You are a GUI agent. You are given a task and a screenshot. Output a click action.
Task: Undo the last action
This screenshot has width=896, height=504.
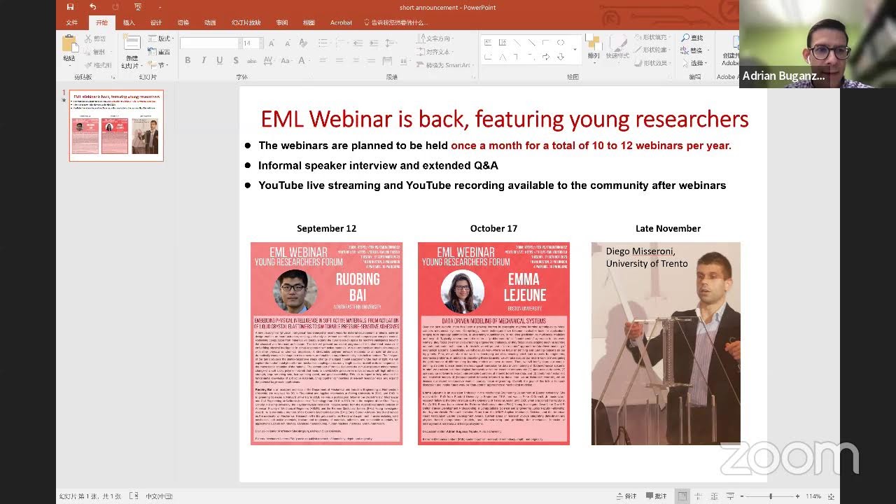point(93,7)
